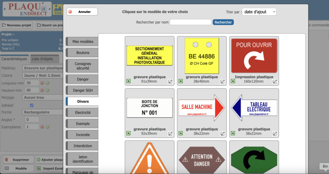Click the Excel icon under SECTIONNEMENT GÉNÉRAL model

click(128, 81)
